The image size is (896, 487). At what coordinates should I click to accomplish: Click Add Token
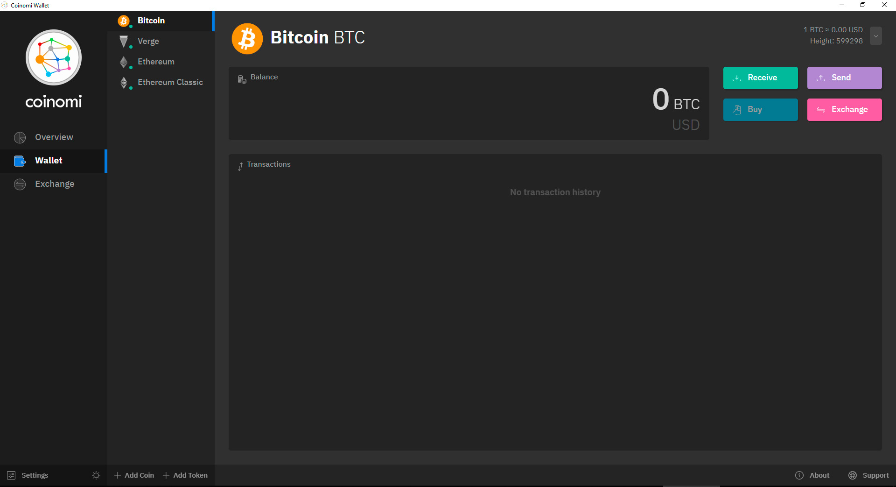pyautogui.click(x=185, y=475)
